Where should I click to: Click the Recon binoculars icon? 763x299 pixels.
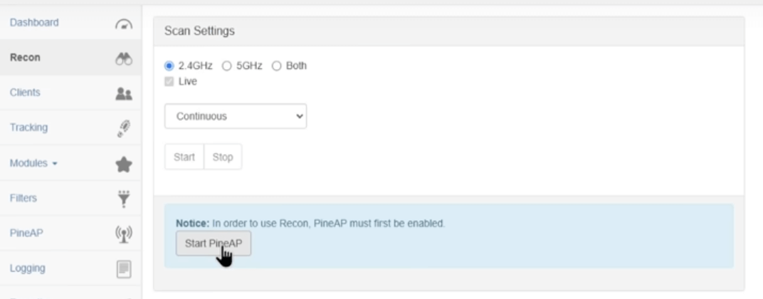[124, 58]
